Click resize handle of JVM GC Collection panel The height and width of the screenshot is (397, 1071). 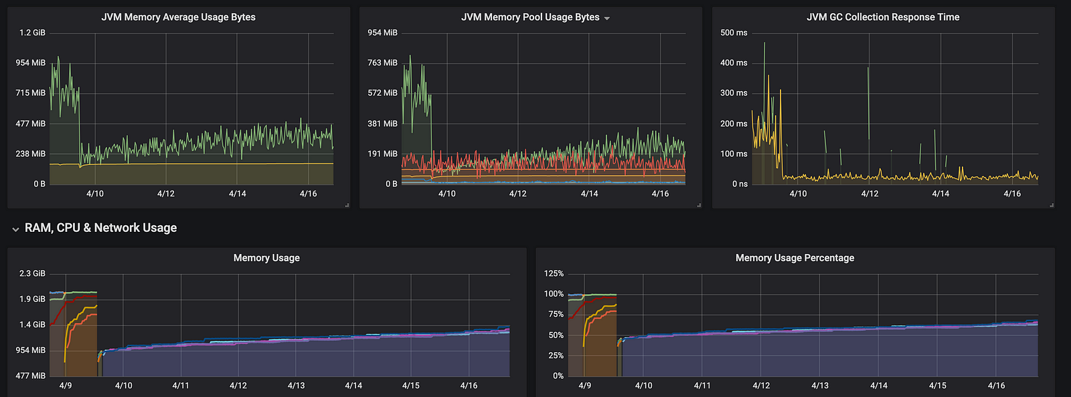coord(1052,205)
